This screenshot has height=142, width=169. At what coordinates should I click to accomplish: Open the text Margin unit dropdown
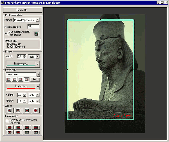click(x=37, y=101)
